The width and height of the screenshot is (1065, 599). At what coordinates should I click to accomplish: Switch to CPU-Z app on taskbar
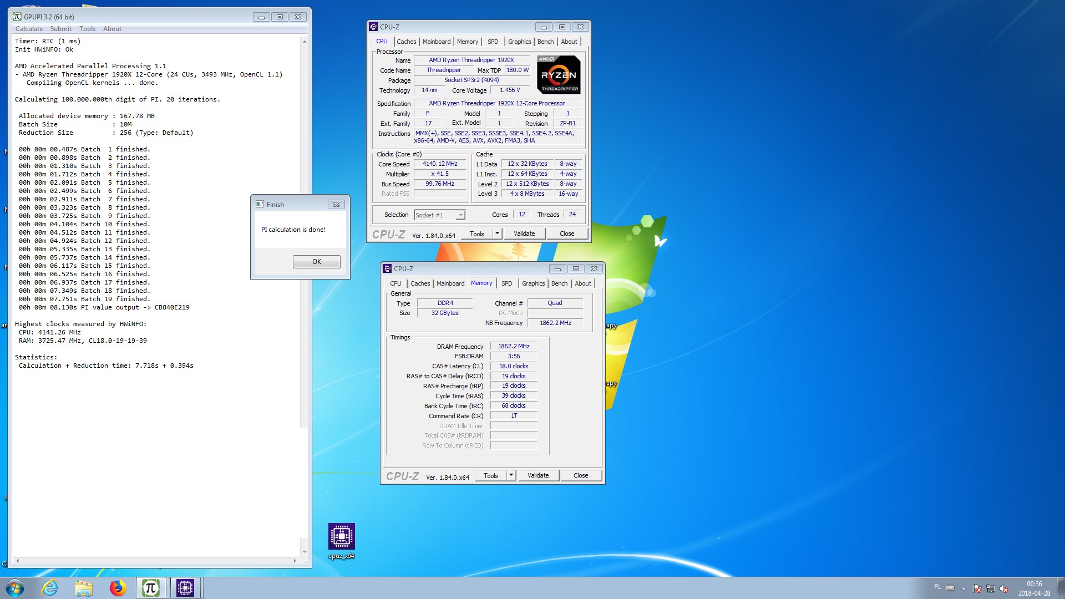tap(185, 588)
